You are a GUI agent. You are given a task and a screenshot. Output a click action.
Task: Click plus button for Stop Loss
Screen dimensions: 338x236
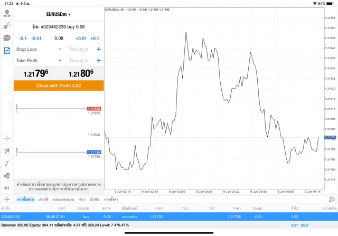99,49
